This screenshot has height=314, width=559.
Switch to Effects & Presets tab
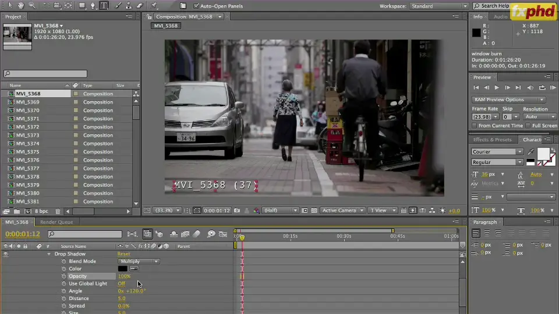493,140
